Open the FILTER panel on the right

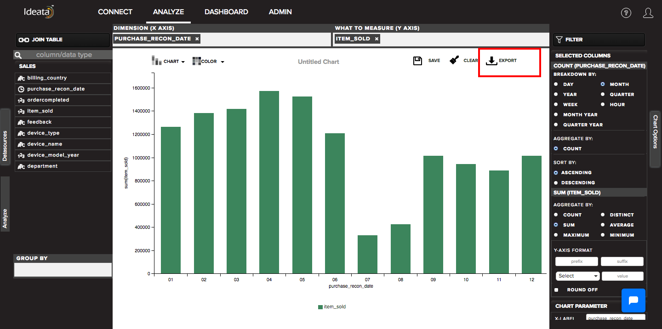tap(599, 40)
